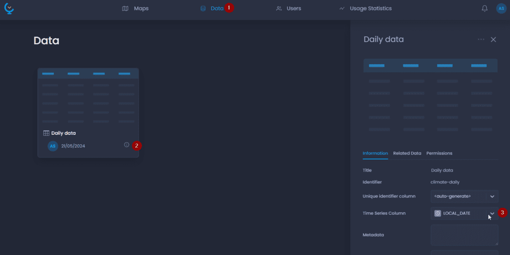Image resolution: width=510 pixels, height=255 pixels.
Task: Click the clock icon in the LOCAL_DATE field
Action: [438, 213]
